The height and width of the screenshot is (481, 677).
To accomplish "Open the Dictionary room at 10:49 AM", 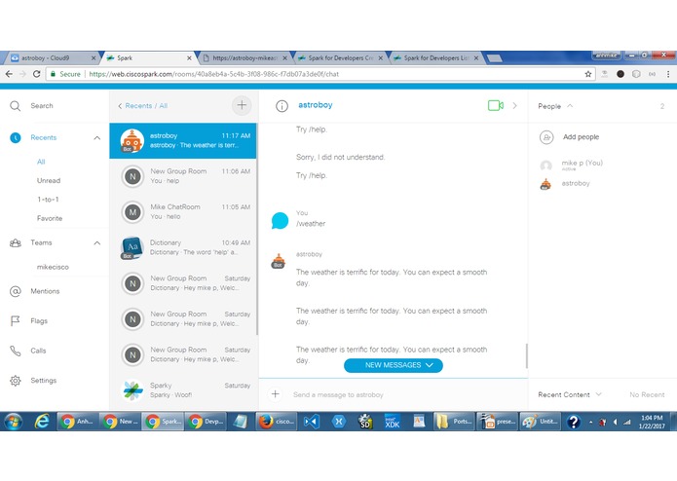I will tap(183, 247).
